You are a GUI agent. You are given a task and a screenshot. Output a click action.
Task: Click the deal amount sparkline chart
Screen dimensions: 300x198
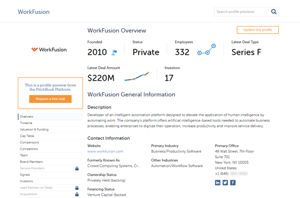137,76
